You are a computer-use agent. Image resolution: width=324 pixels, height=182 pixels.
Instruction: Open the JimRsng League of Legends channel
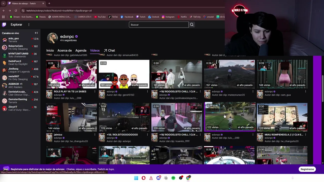[x=20, y=70]
